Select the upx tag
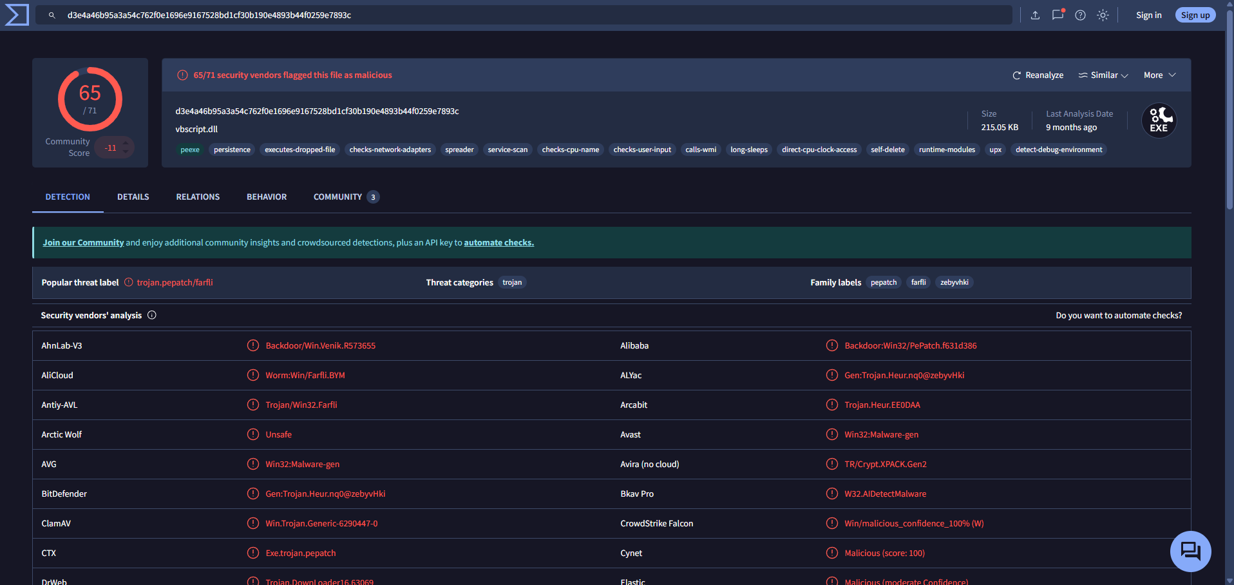The image size is (1234, 585). coord(995,149)
